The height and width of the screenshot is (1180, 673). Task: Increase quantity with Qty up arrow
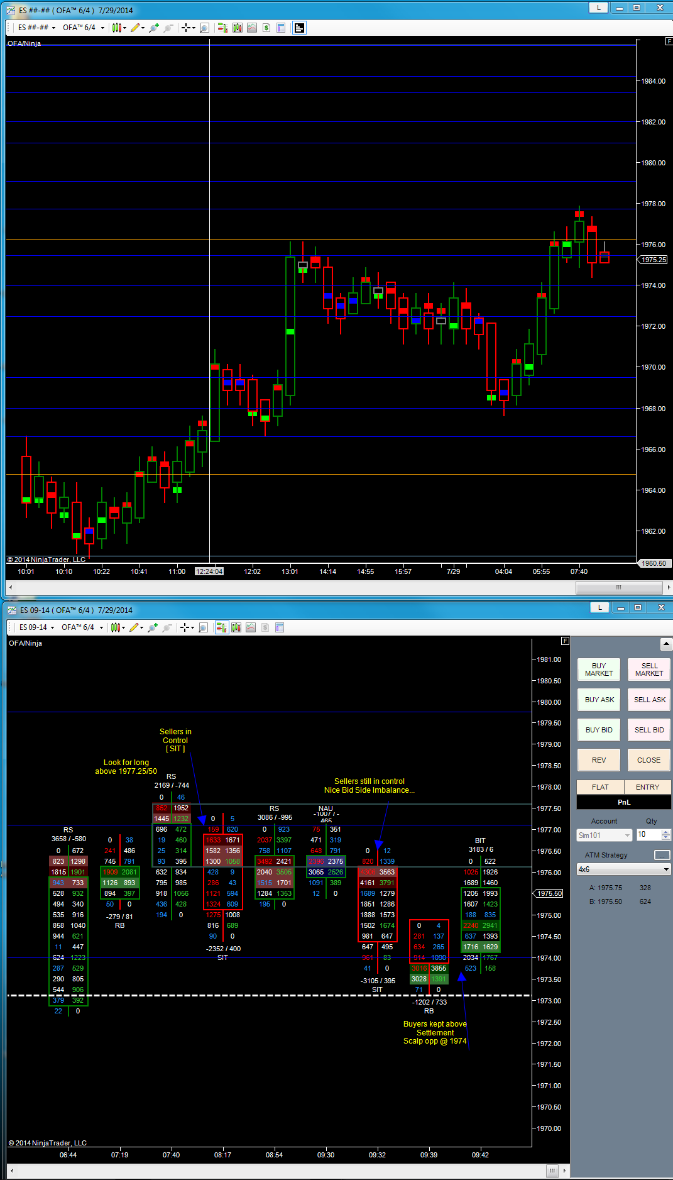[666, 832]
